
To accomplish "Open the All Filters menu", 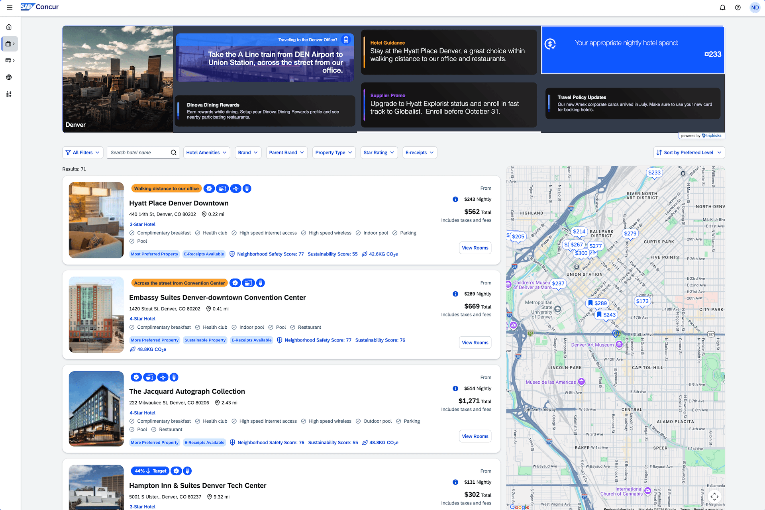I will point(82,153).
